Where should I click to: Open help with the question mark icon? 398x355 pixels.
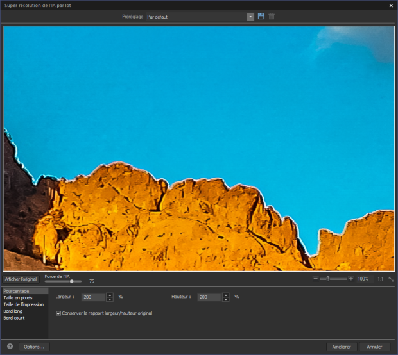tap(10, 347)
